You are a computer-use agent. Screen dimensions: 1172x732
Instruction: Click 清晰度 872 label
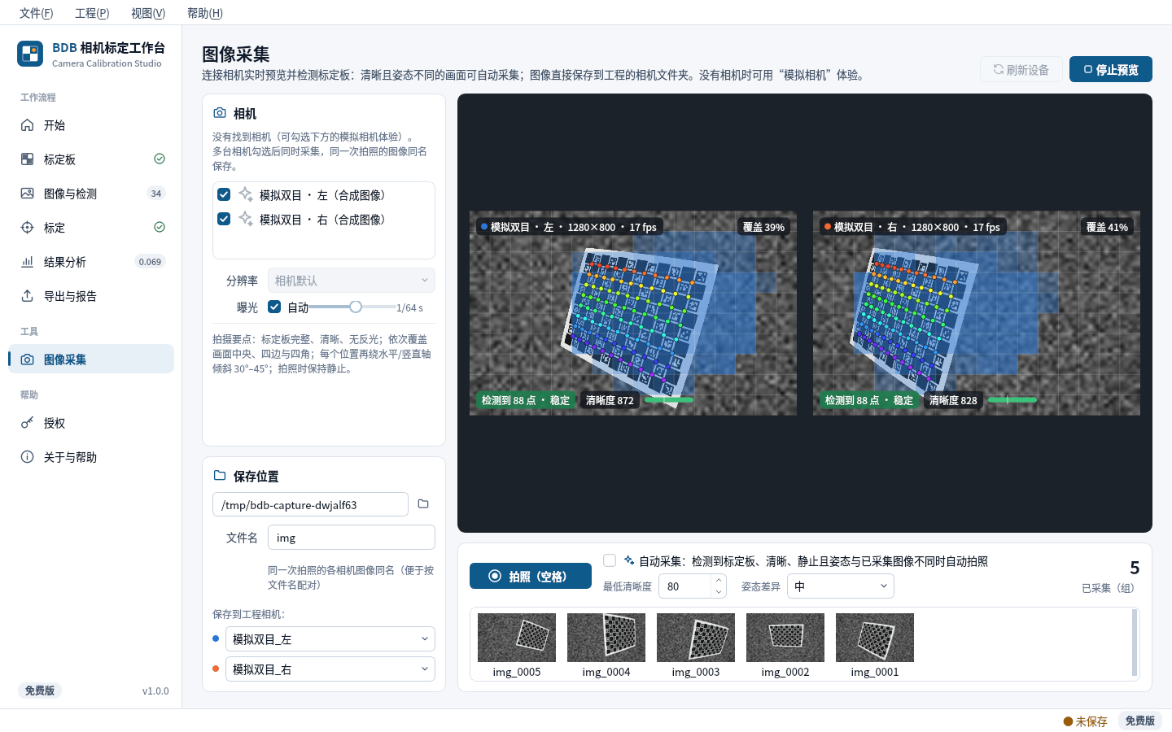pyautogui.click(x=610, y=400)
